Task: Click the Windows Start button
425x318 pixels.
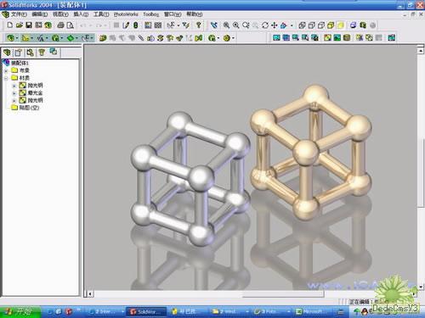Action: click(x=20, y=311)
